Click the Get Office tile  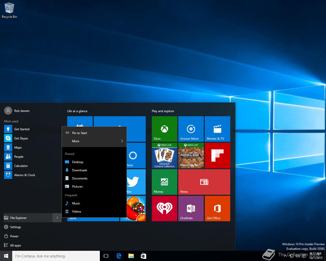pyautogui.click(x=218, y=208)
